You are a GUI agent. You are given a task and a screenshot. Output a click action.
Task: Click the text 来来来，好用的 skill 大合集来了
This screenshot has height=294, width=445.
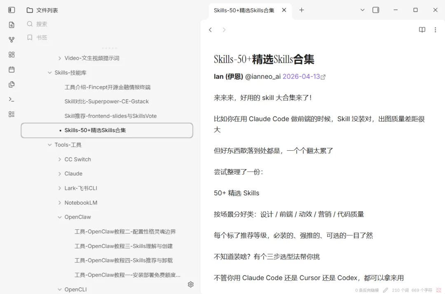point(262,98)
